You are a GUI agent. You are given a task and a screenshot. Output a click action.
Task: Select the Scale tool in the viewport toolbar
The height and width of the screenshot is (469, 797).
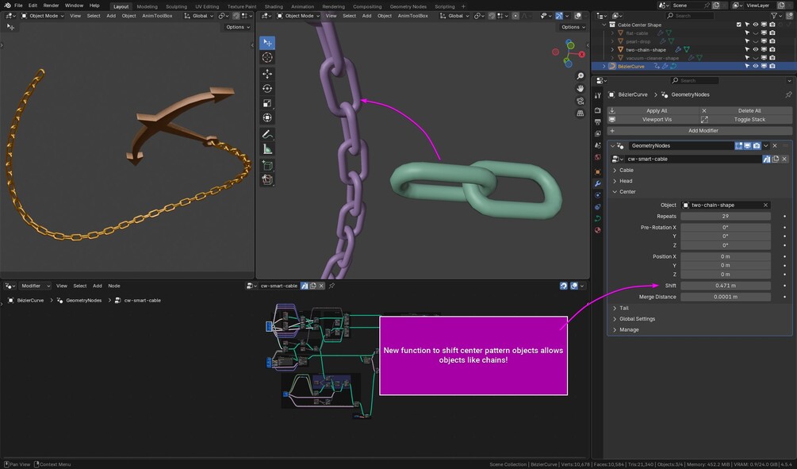click(x=267, y=103)
